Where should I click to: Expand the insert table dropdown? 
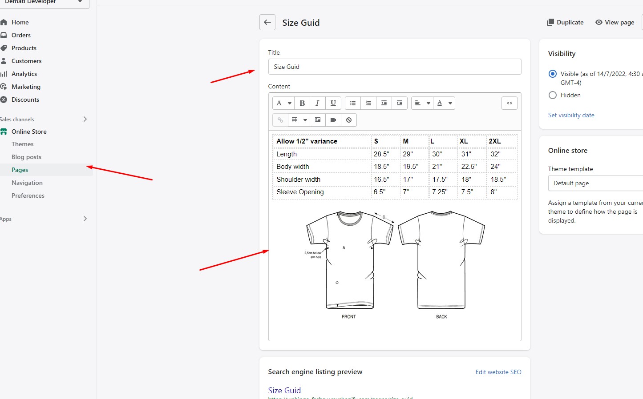point(299,120)
